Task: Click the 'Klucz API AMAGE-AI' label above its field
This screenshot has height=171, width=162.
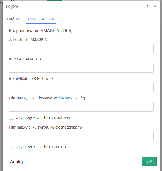Action: click(26, 59)
